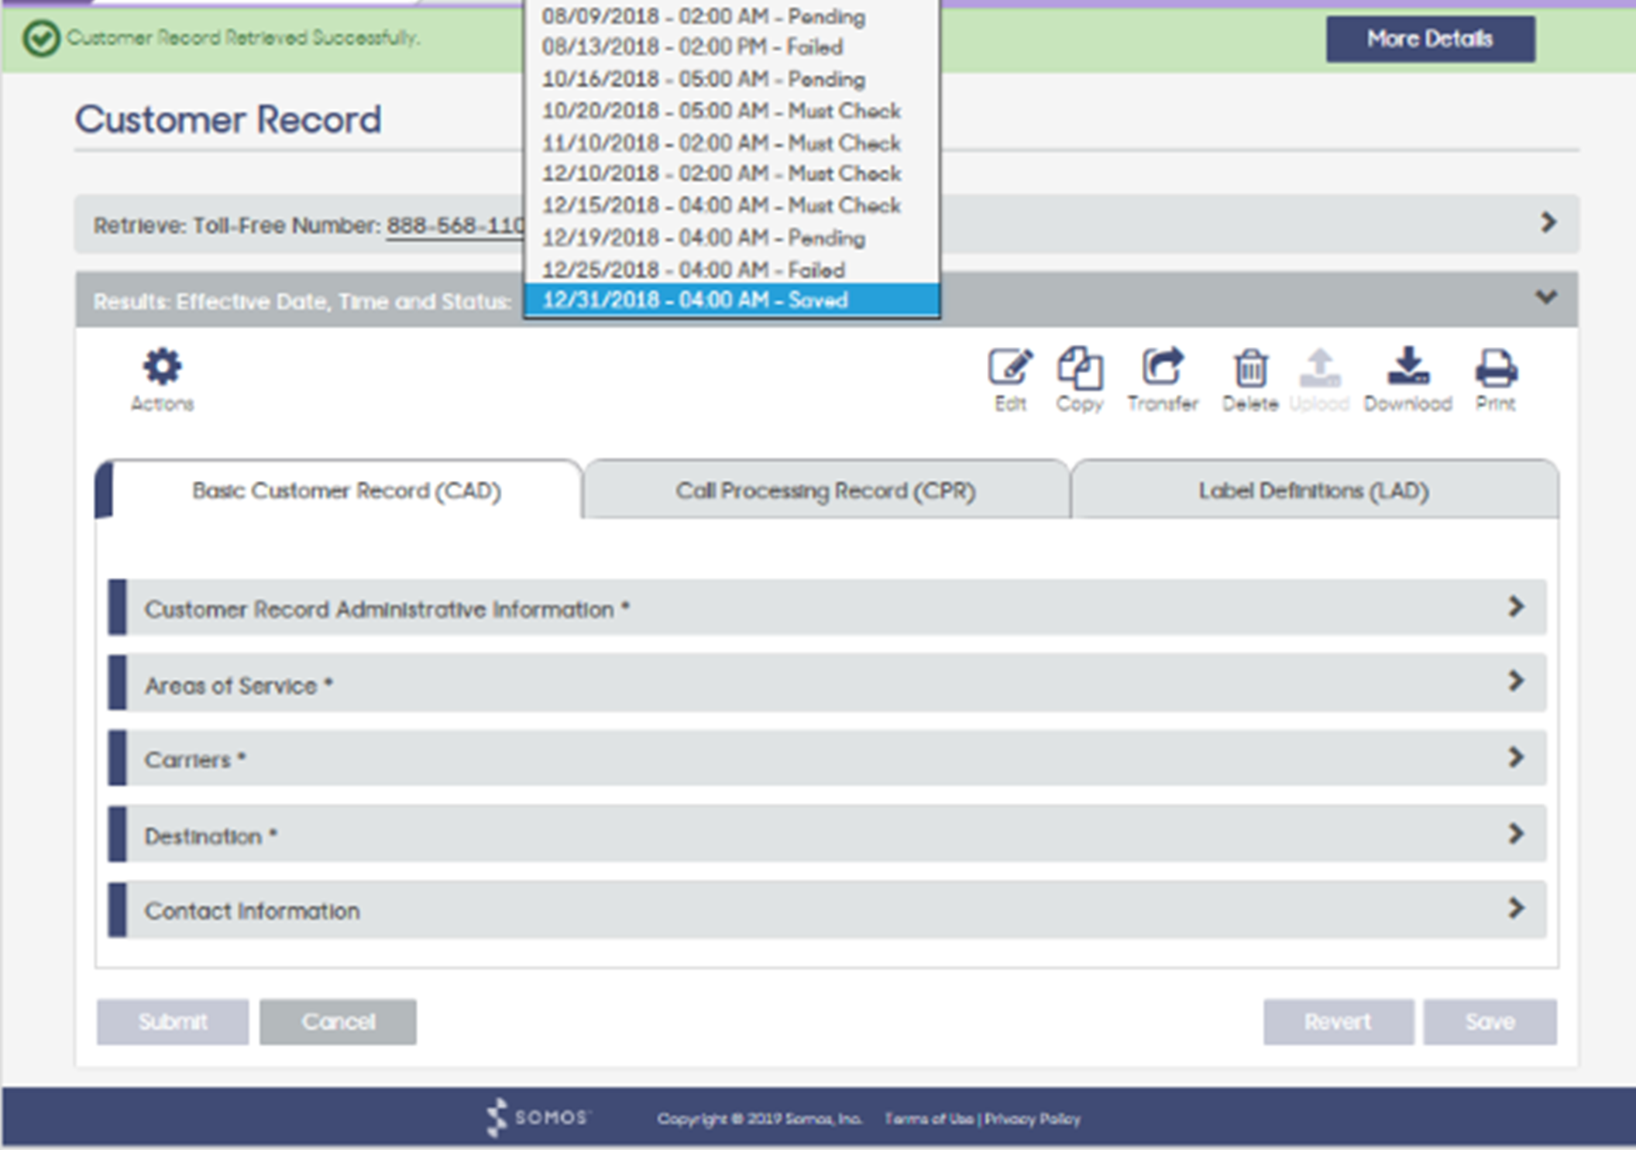The width and height of the screenshot is (1636, 1150).
Task: Click the Cancel button
Action: [x=338, y=1021]
